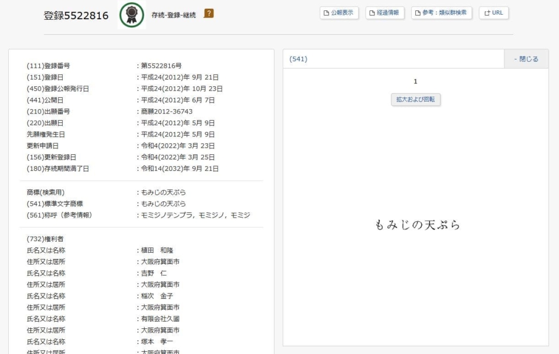Click the green registration ribbon badge icon
The image size is (559, 354).
coord(132,15)
